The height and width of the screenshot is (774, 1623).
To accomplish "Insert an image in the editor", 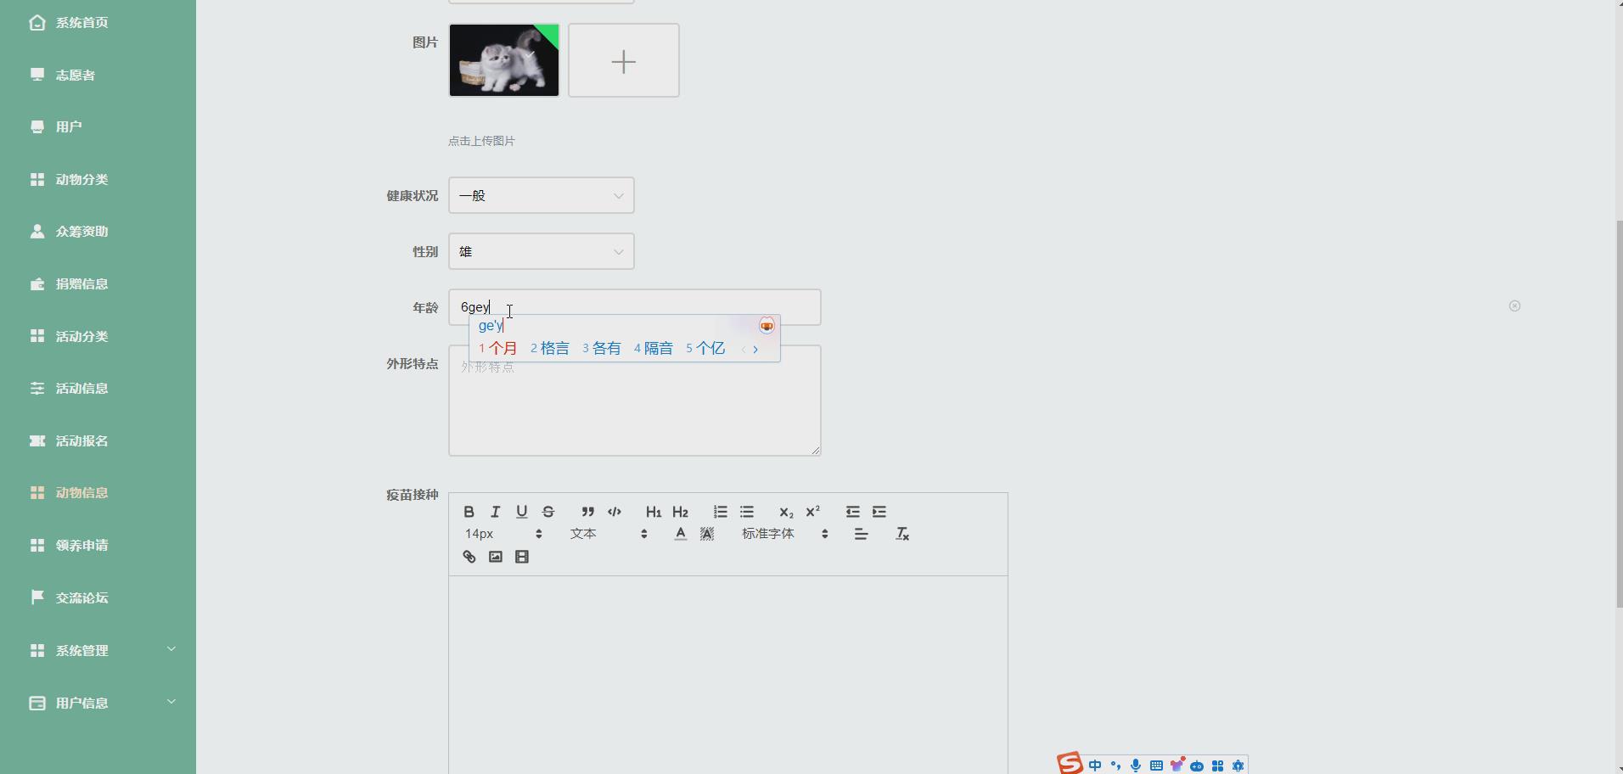I will click(x=496, y=557).
